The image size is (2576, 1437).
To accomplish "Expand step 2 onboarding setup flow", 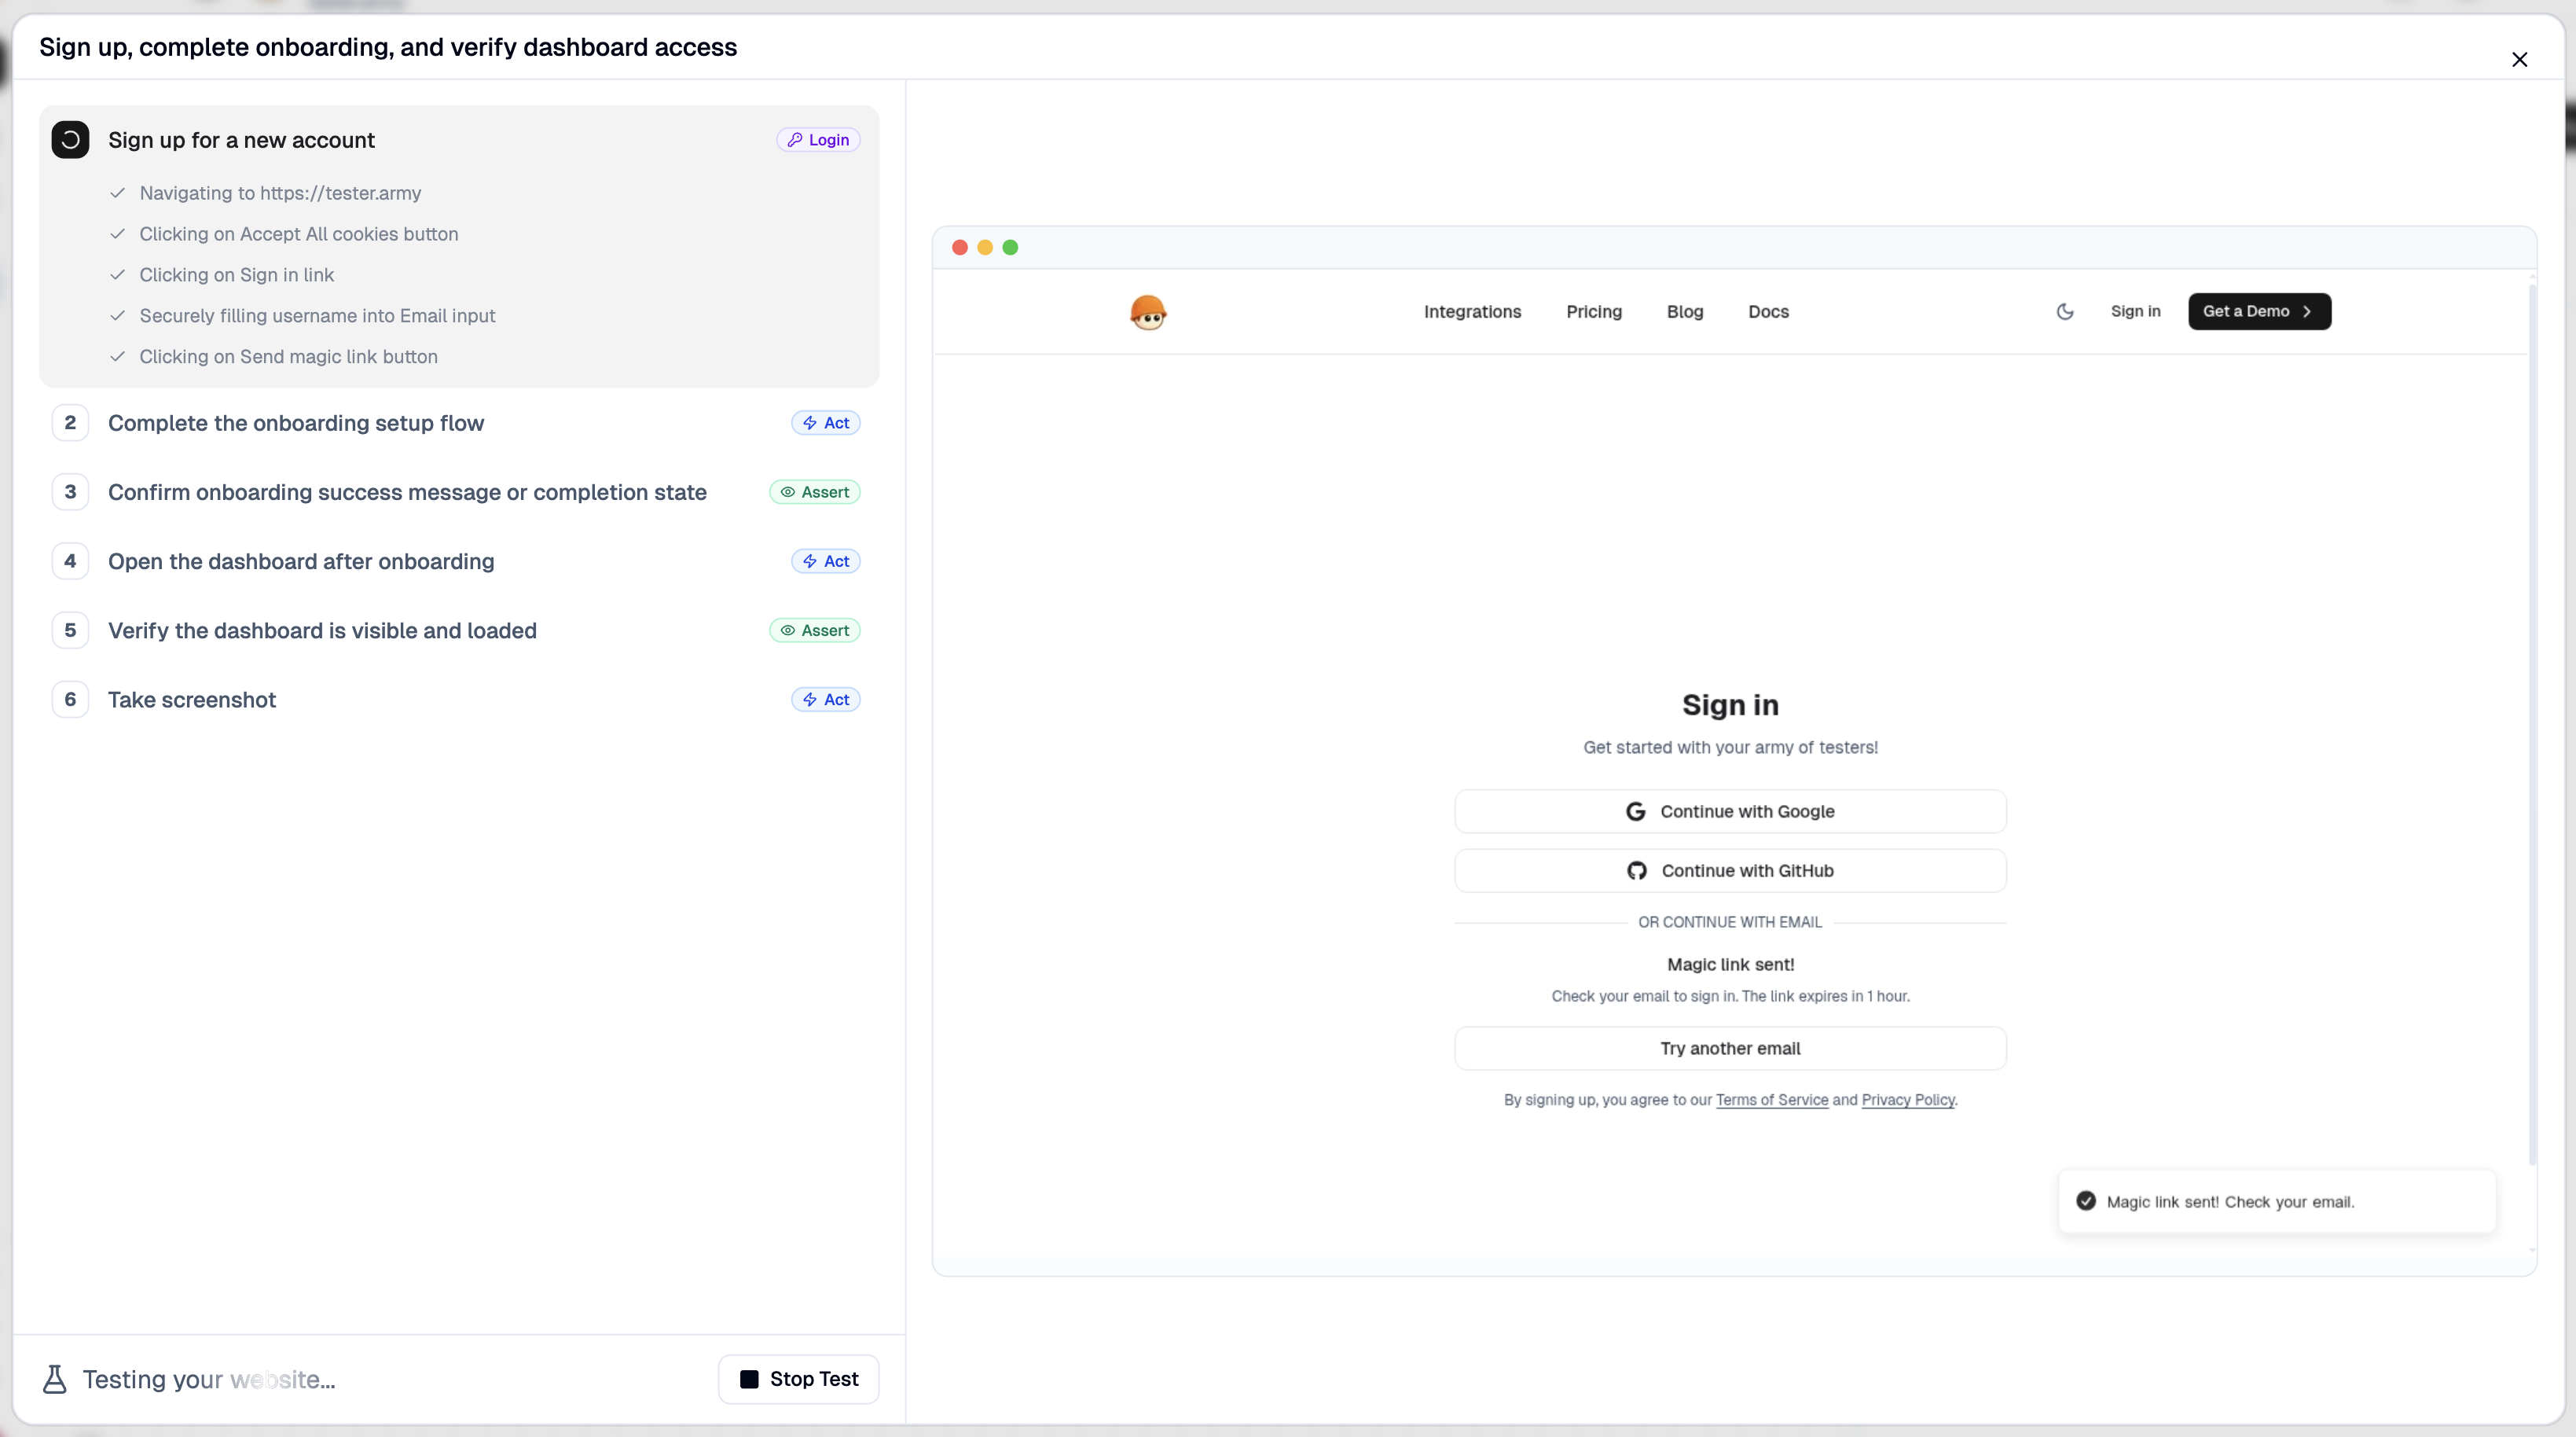I will [296, 423].
